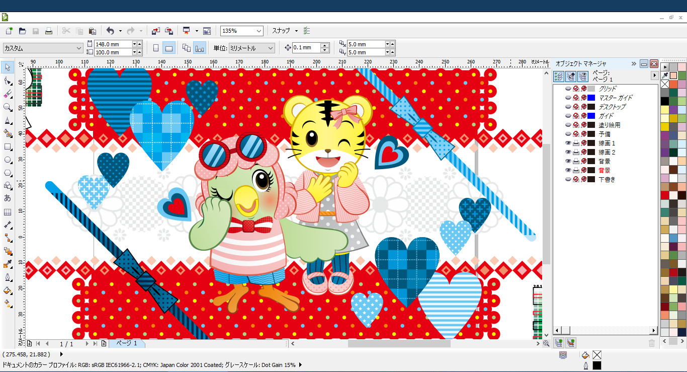Pick the Text tool (あ)
The width and height of the screenshot is (687, 372).
(8, 198)
